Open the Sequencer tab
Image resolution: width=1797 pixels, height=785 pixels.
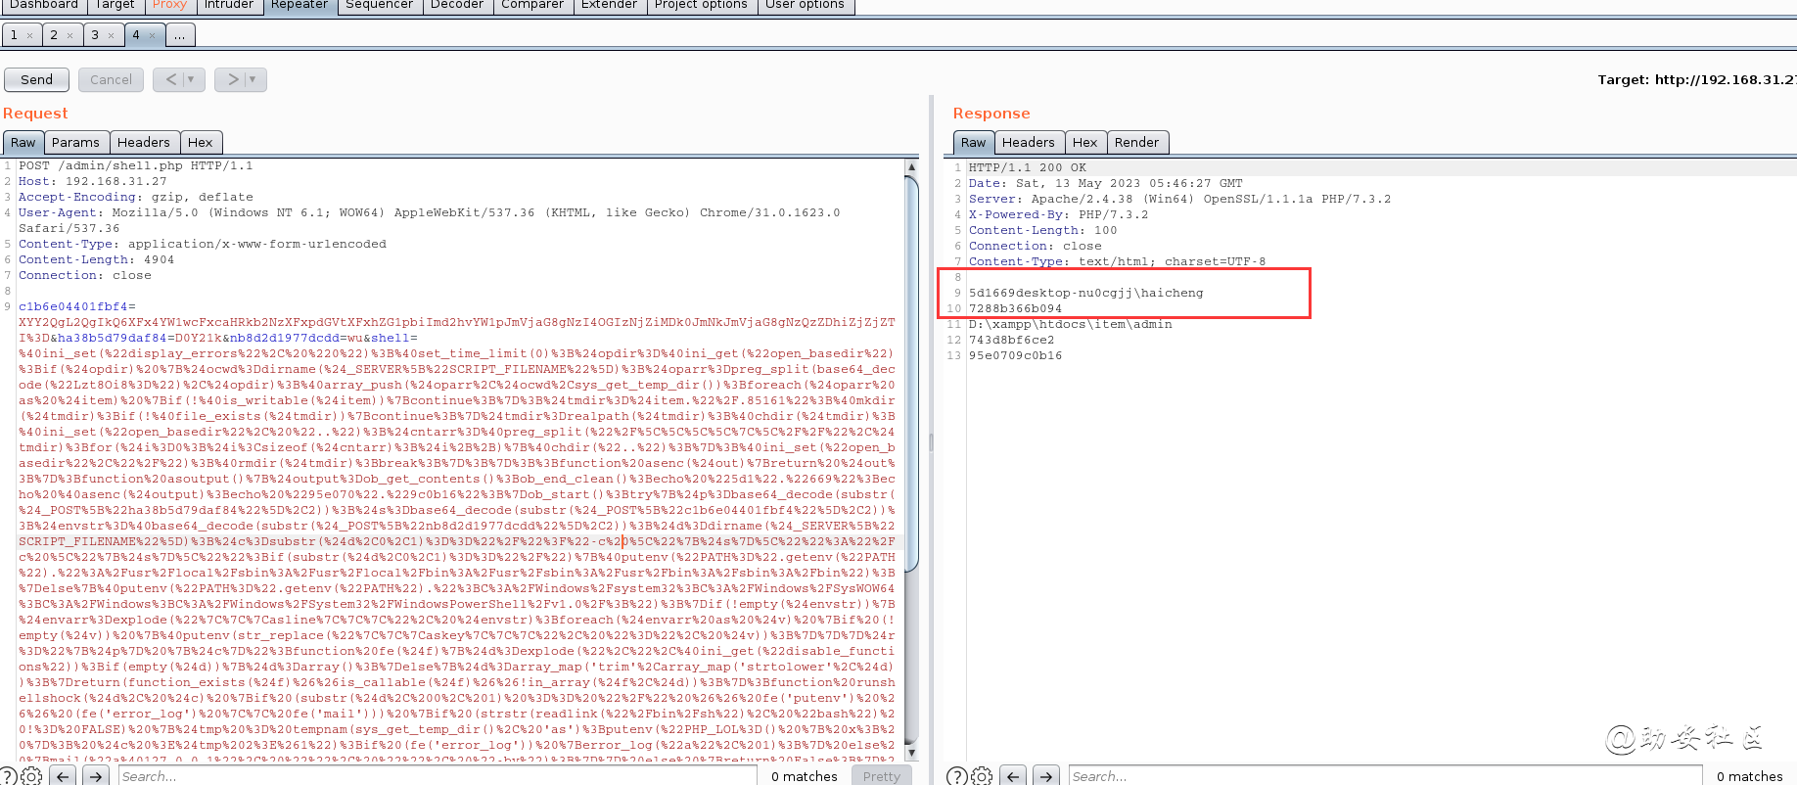[380, 5]
